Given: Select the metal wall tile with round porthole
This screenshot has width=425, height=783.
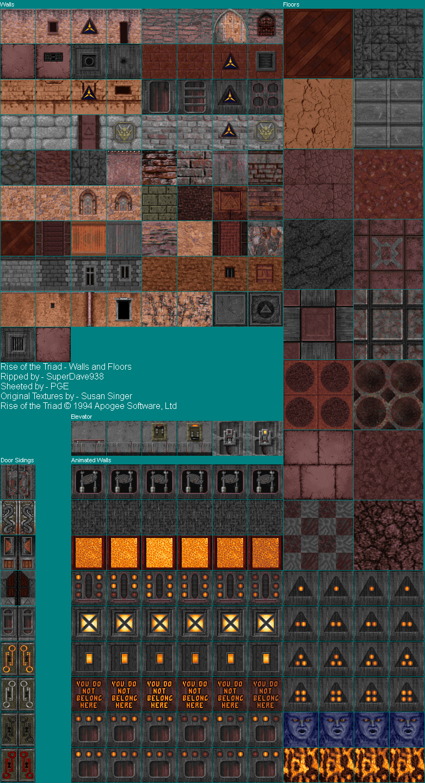Looking at the screenshot, I should coord(89,62).
